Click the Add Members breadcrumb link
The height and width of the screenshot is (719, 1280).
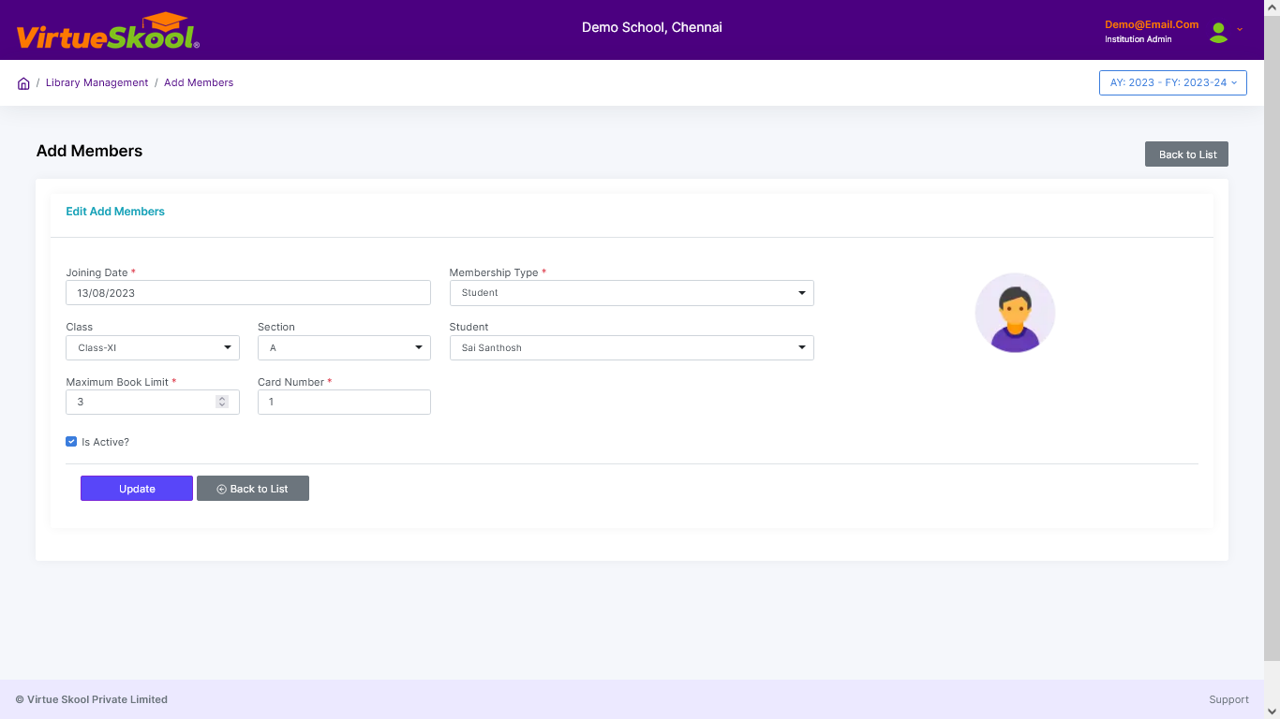[x=199, y=82]
